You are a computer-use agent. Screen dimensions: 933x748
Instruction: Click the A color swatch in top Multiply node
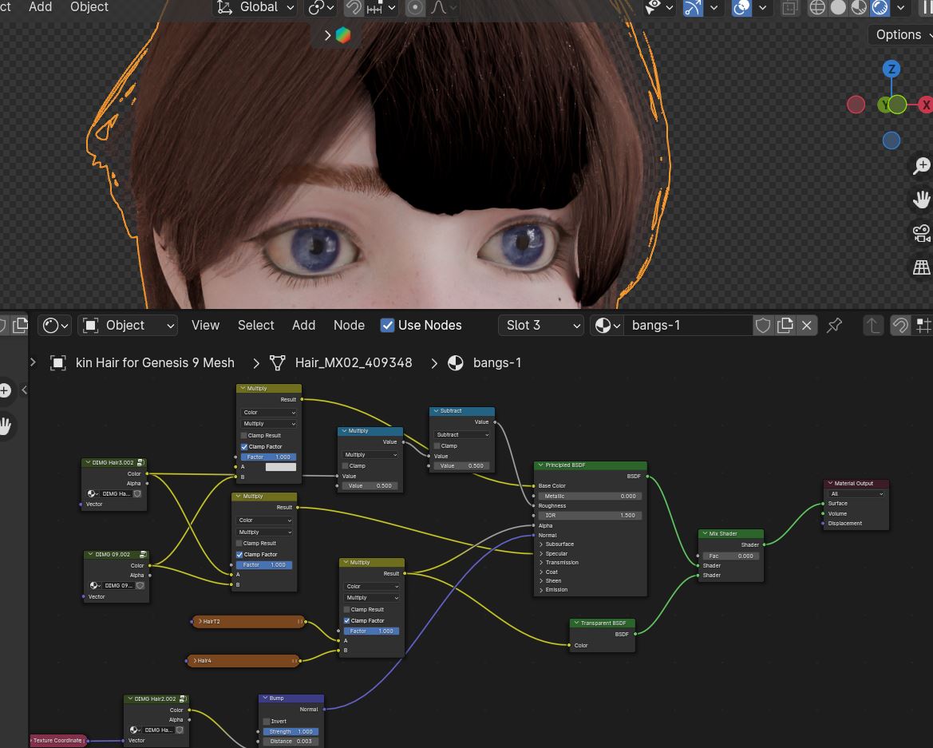280,467
